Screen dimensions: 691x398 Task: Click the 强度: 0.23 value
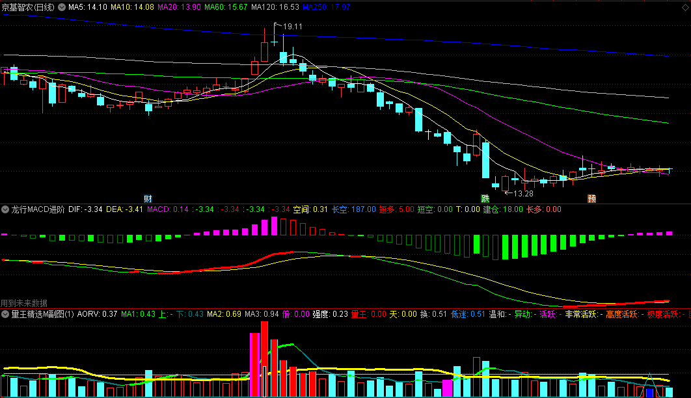[x=330, y=314]
